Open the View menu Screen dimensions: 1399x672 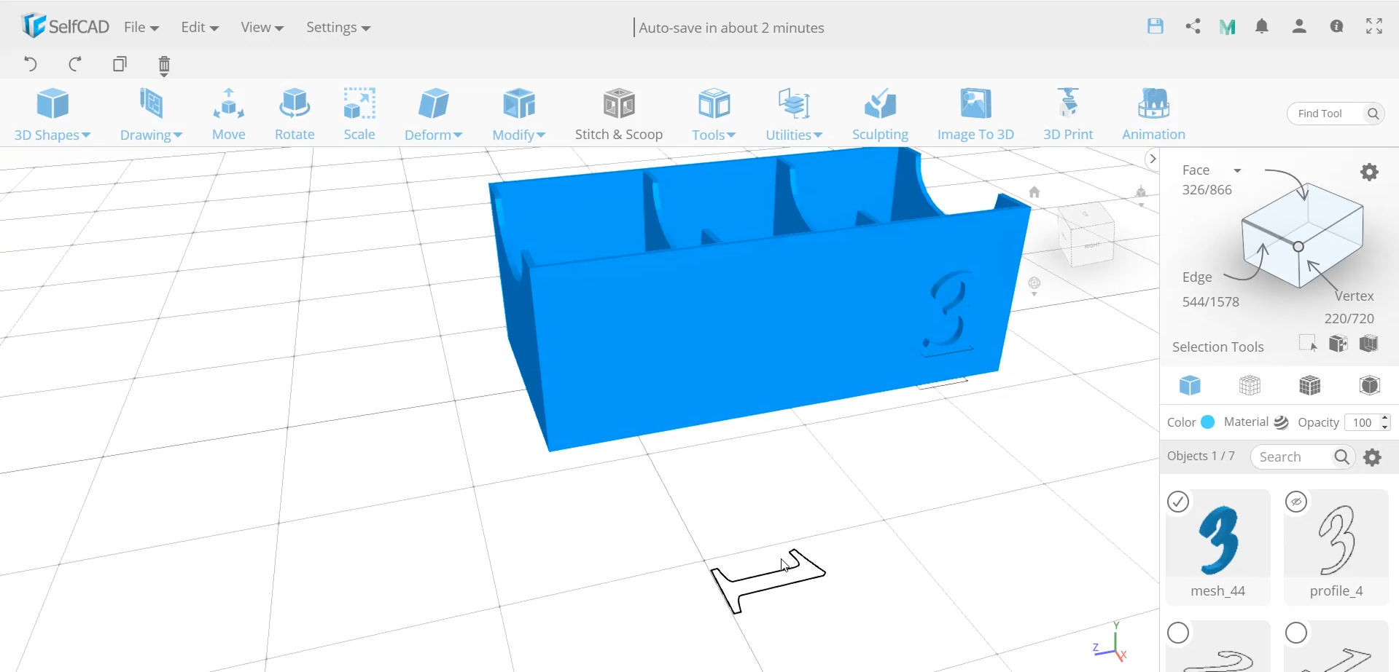coord(262,27)
